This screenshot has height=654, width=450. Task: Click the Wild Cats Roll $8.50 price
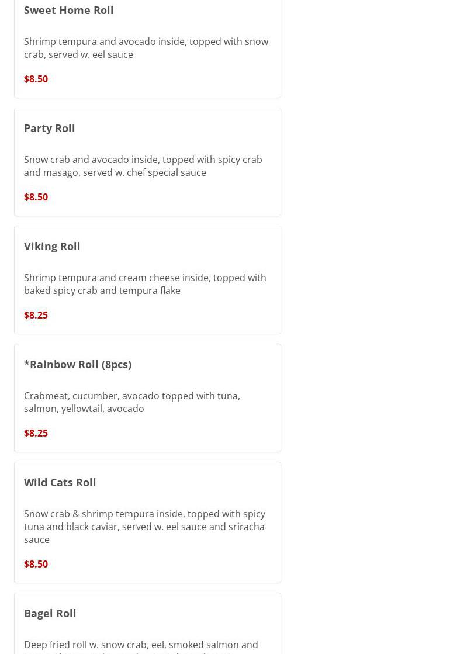click(x=36, y=564)
